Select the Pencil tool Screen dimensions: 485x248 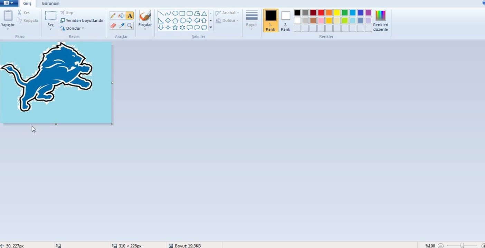click(x=113, y=16)
